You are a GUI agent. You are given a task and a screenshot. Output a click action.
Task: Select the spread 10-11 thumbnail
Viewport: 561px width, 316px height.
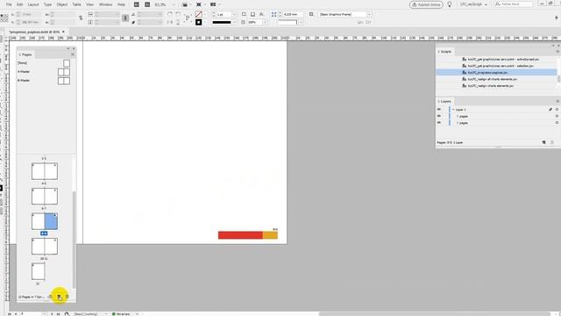(x=45, y=247)
